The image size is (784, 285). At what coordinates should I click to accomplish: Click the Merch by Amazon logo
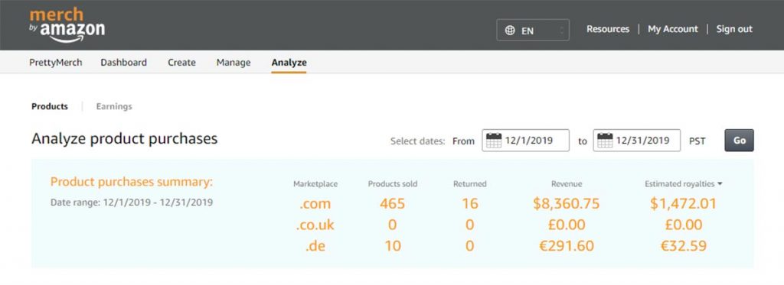point(67,25)
